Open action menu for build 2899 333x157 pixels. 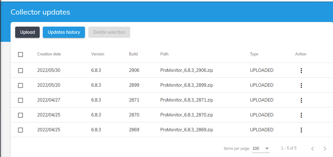(301, 85)
